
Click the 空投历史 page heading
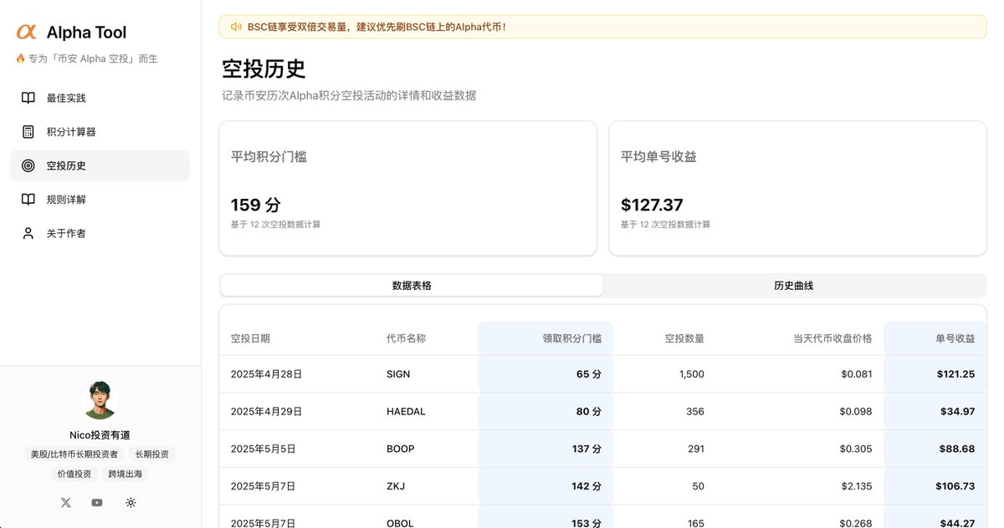(264, 69)
